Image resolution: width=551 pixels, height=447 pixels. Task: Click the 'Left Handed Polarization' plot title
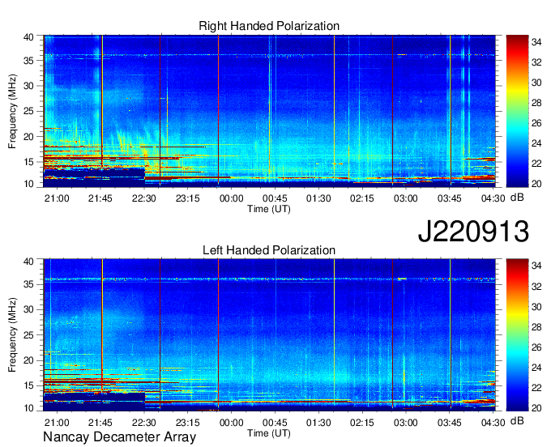click(269, 250)
